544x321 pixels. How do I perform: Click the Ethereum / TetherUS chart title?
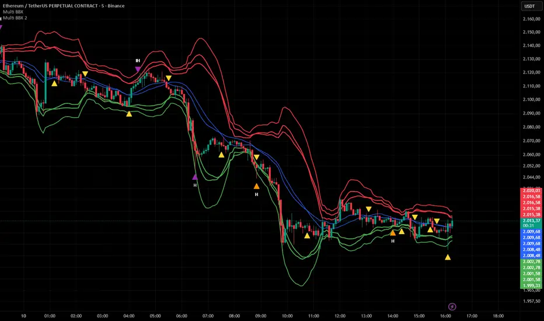coord(64,6)
